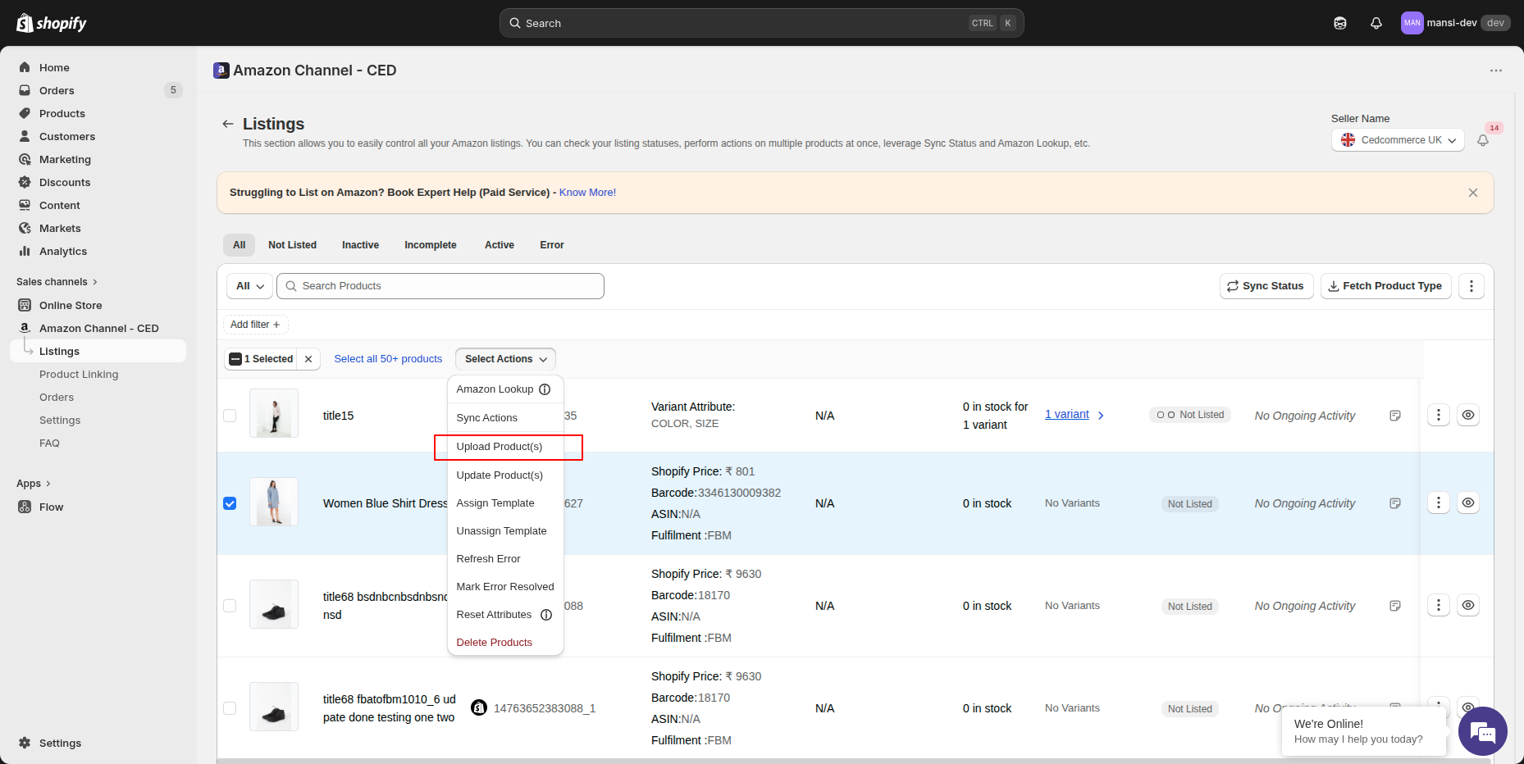Toggle the 1 Selected master checkbox

click(x=235, y=359)
